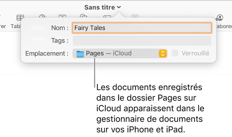
Task: Click the Verrouillé label text
Action: pyautogui.click(x=195, y=53)
